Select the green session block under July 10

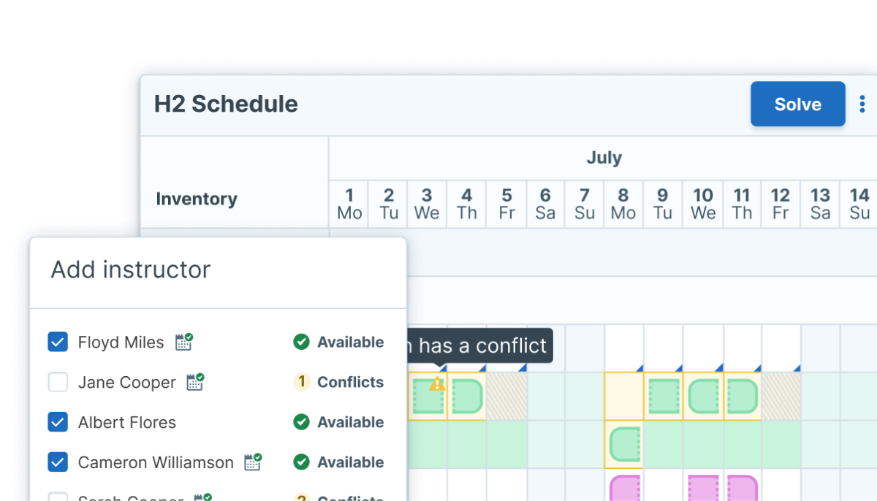(x=704, y=397)
